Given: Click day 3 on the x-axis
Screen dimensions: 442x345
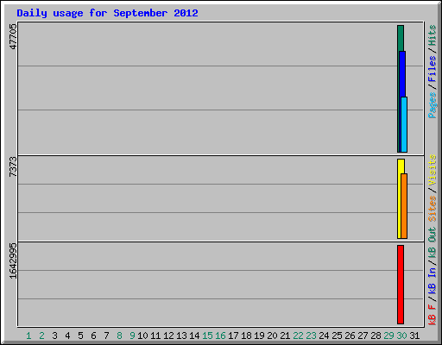Looking at the screenshot, I should [54, 336].
